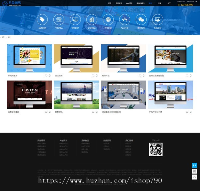Click the 八兔网络 site logo
This screenshot has width=200, height=191.
[x=11, y=3]
